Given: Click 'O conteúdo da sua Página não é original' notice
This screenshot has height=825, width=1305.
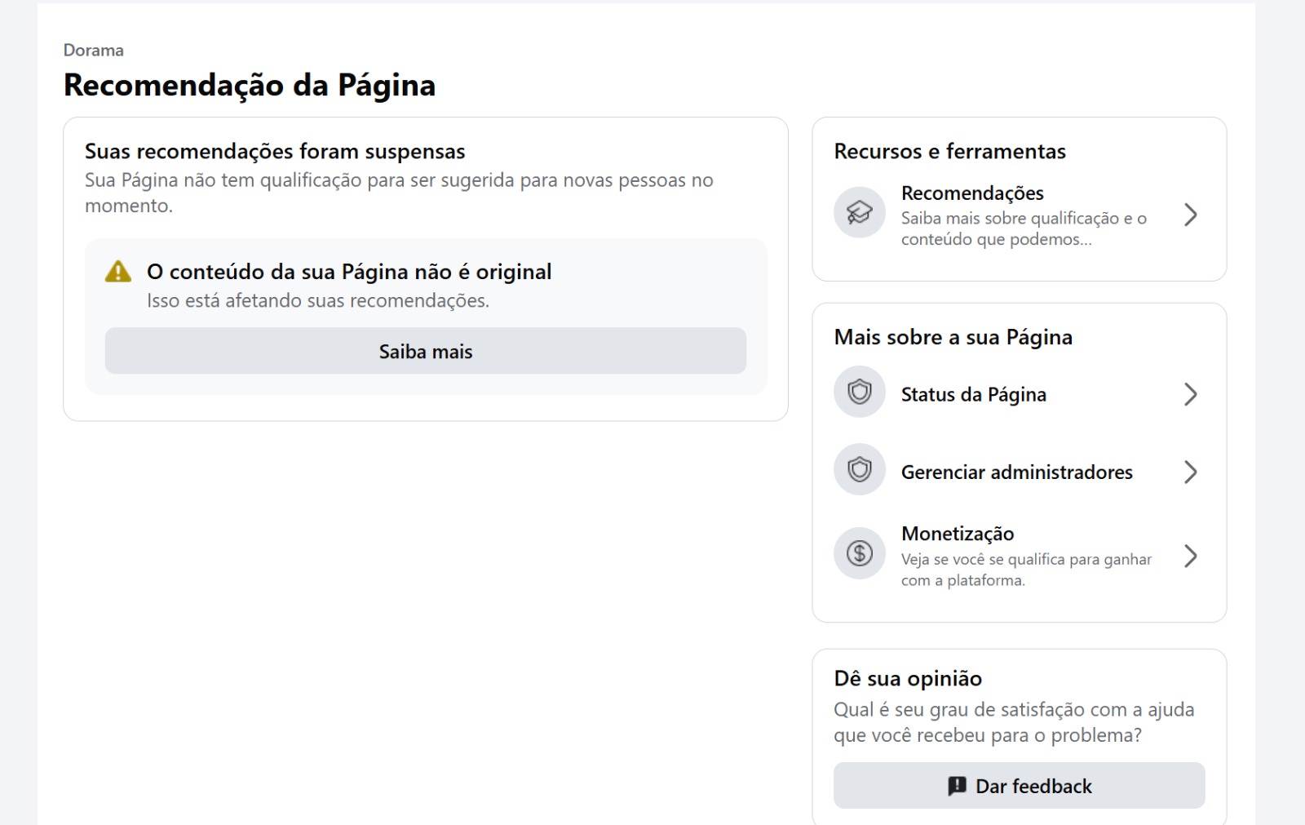Looking at the screenshot, I should point(349,272).
